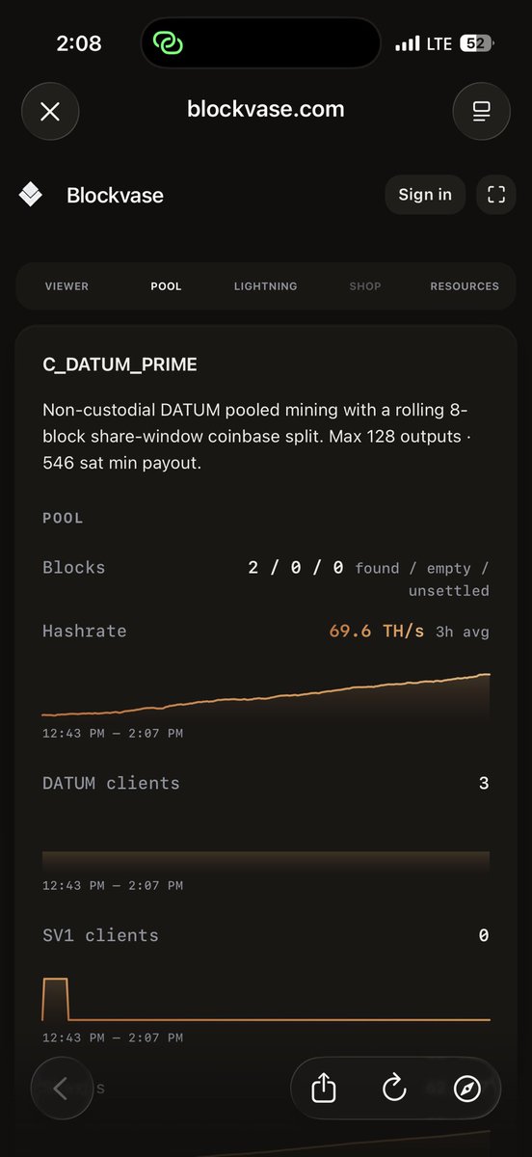This screenshot has height=1157, width=532.
Task: Go back with the left chevron button
Action: click(x=61, y=1089)
